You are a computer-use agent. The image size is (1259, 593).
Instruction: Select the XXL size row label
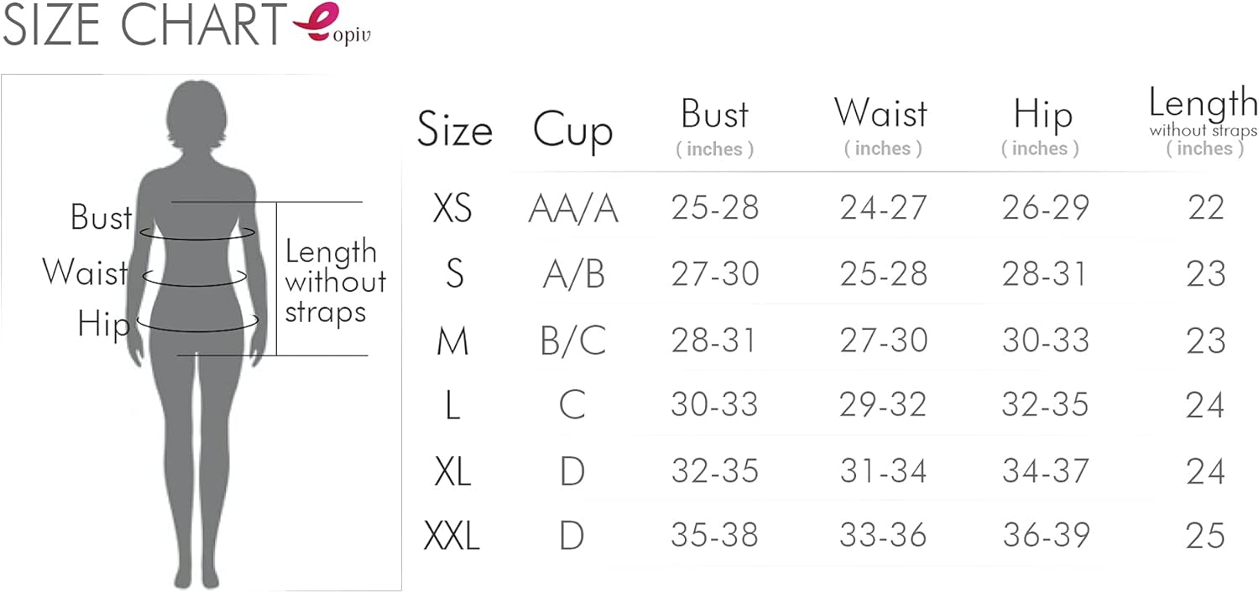(452, 535)
